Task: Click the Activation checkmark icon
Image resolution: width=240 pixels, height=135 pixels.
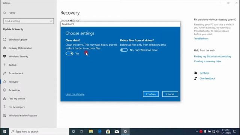Action: coord(4,90)
